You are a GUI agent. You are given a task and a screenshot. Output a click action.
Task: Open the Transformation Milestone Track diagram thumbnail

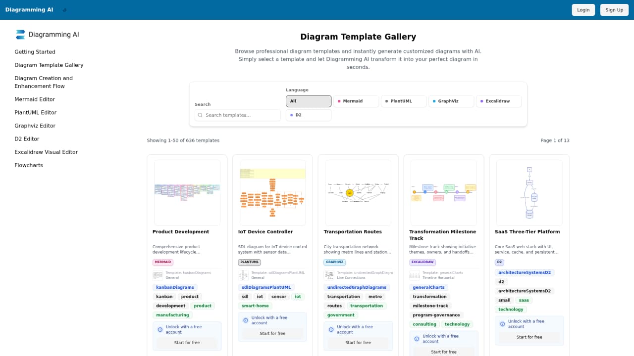(x=444, y=193)
